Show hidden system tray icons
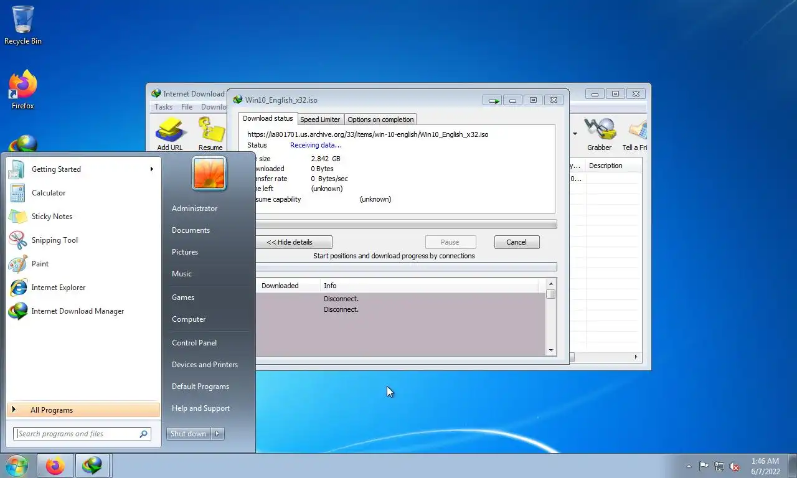The height and width of the screenshot is (478, 797). 689,466
